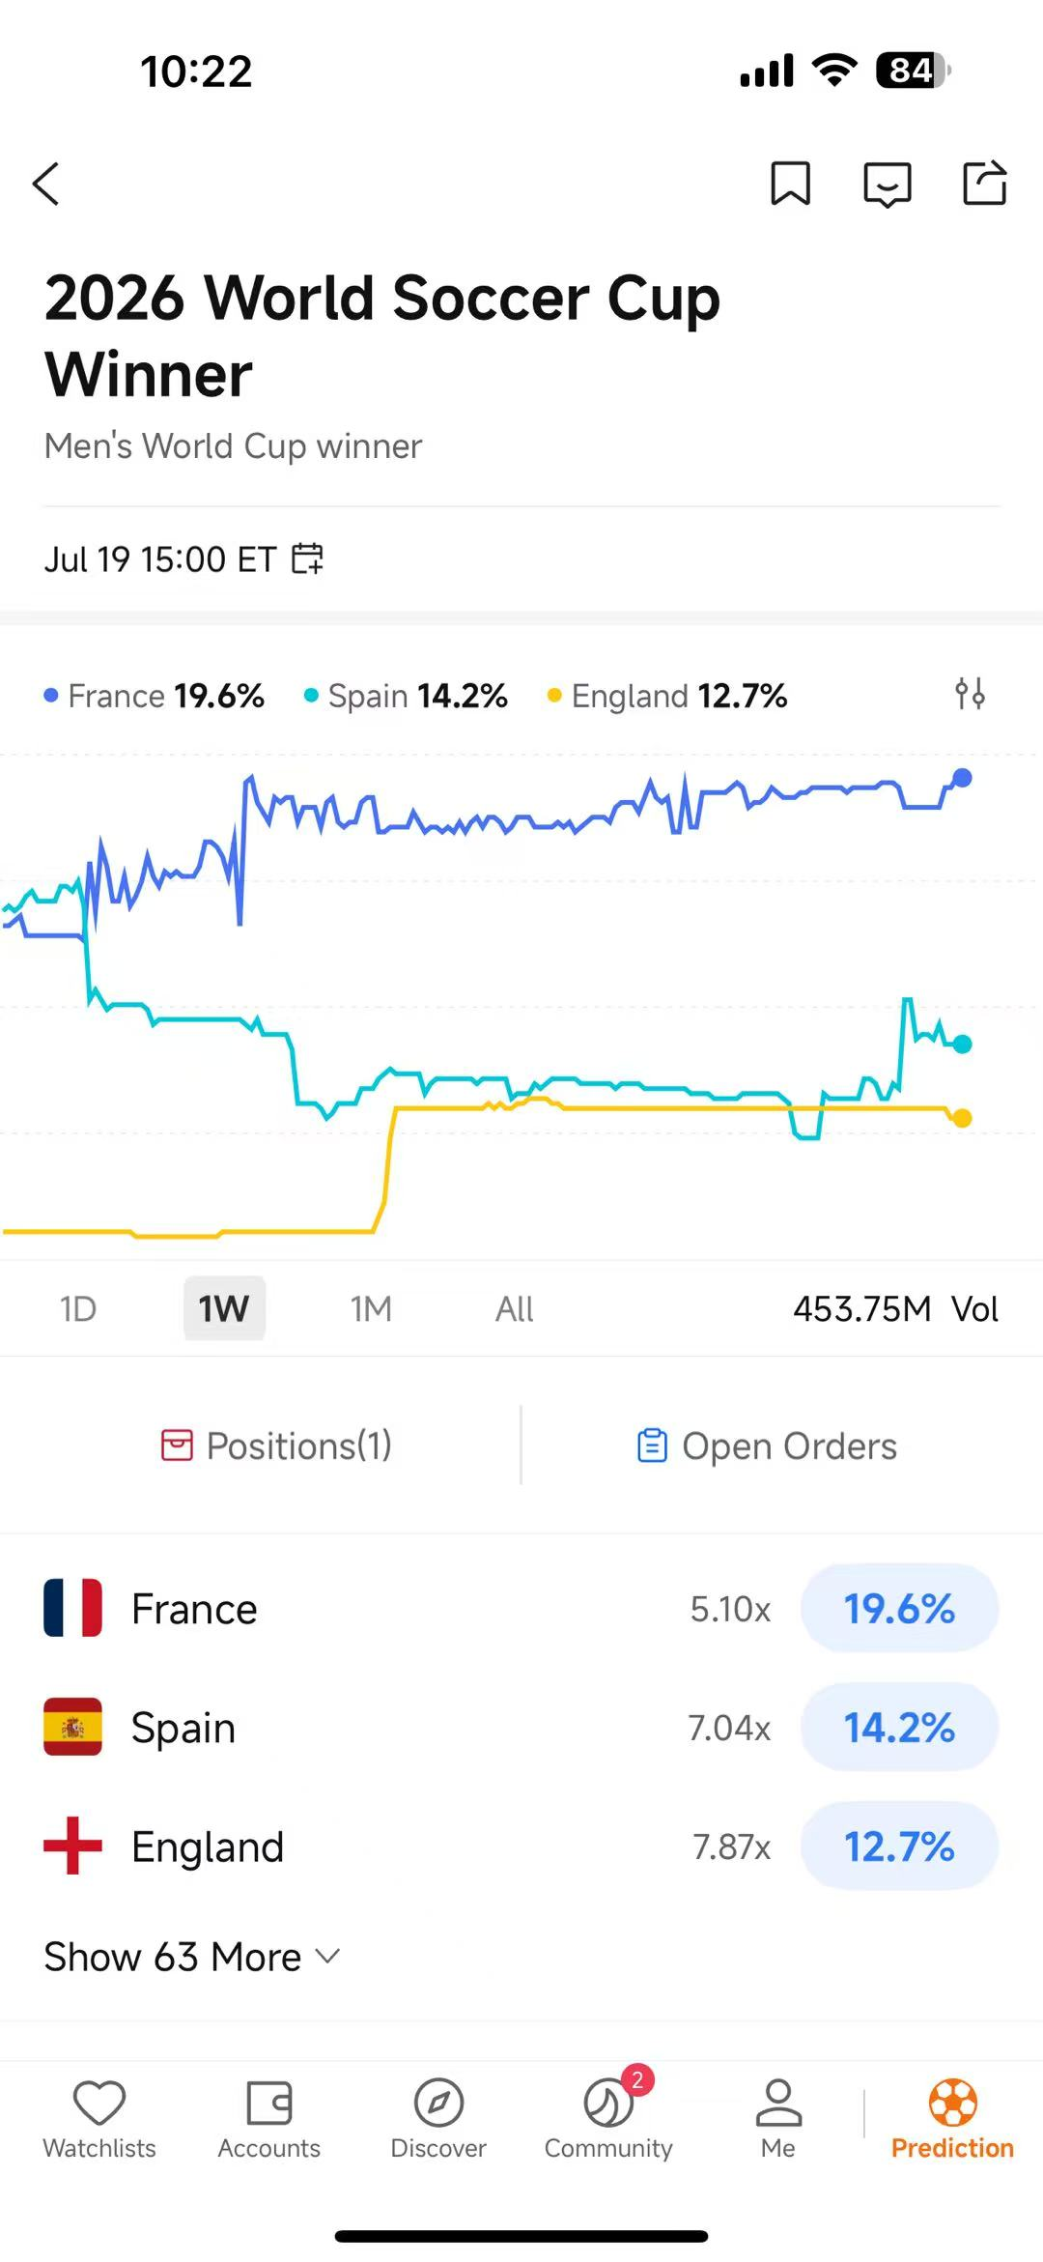Expand Show 63 More list
This screenshot has width=1043, height=2262.
(x=192, y=1957)
